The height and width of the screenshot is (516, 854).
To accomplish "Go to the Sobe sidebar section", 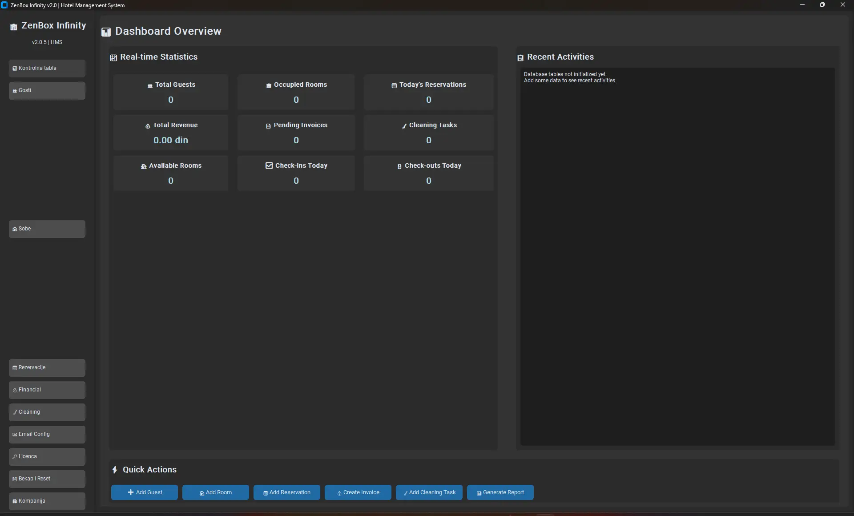I will [x=47, y=229].
